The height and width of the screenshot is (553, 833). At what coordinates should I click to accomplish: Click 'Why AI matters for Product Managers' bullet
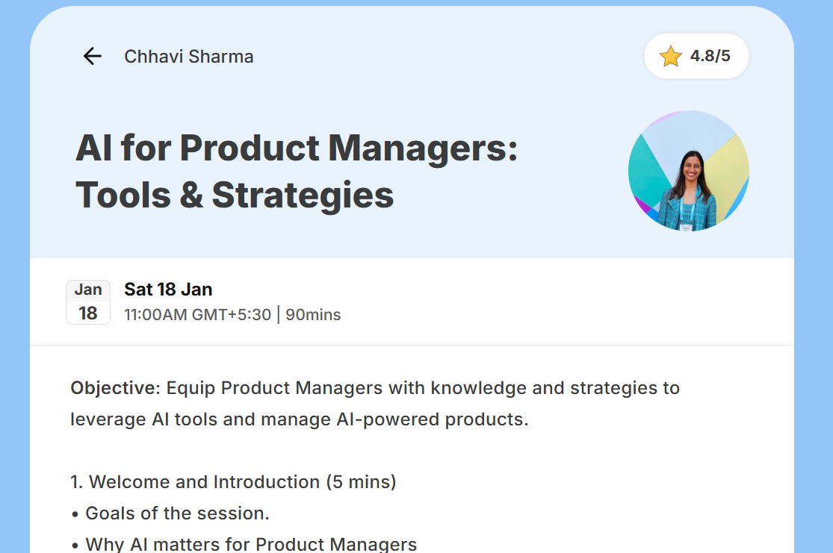(x=251, y=544)
